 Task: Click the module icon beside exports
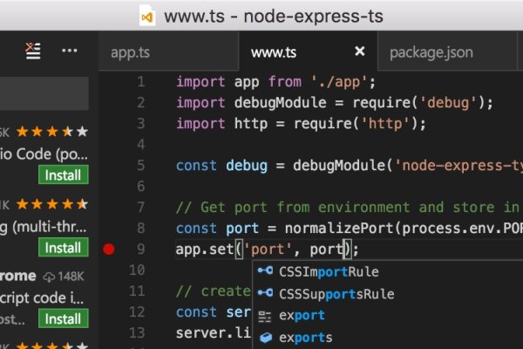[266, 338]
